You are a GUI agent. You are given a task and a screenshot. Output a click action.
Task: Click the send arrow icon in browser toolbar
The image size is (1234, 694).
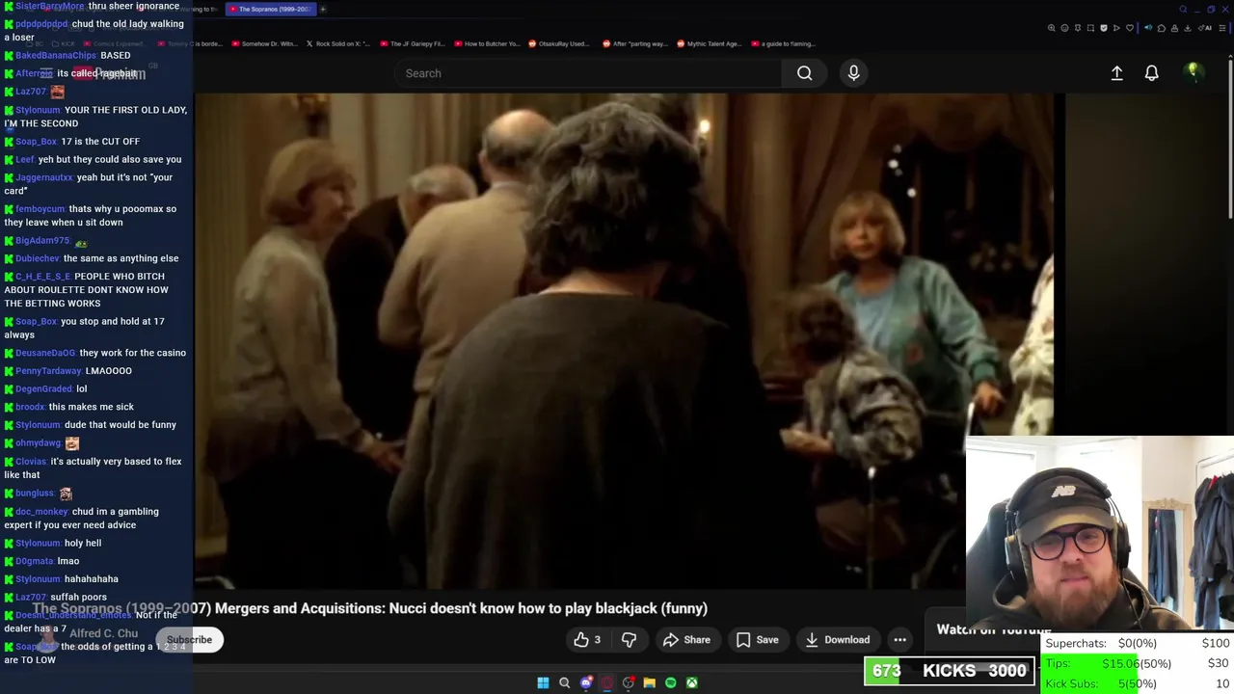(1116, 28)
